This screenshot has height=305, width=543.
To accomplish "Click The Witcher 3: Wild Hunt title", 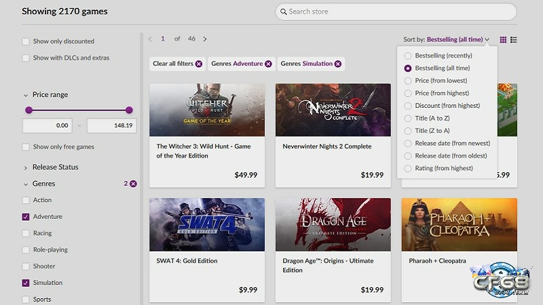I will [x=204, y=151].
